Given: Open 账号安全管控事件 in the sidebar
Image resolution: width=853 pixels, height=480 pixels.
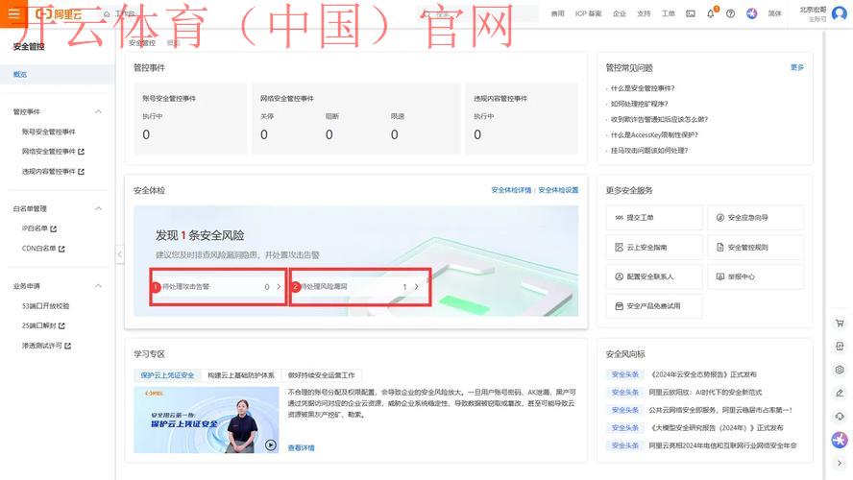Looking at the screenshot, I should 48,132.
